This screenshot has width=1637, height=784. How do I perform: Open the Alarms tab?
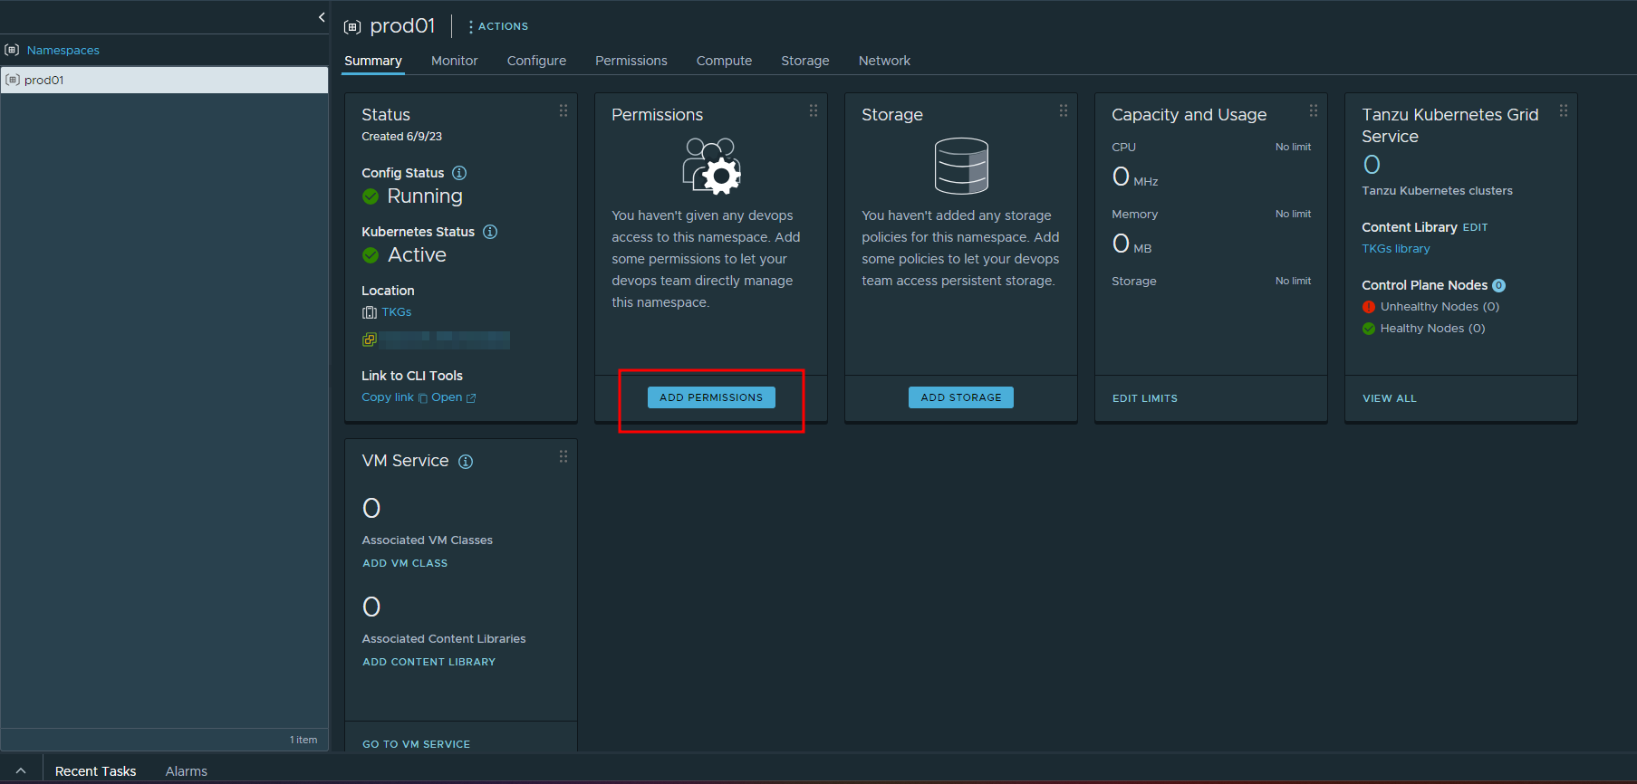(186, 771)
